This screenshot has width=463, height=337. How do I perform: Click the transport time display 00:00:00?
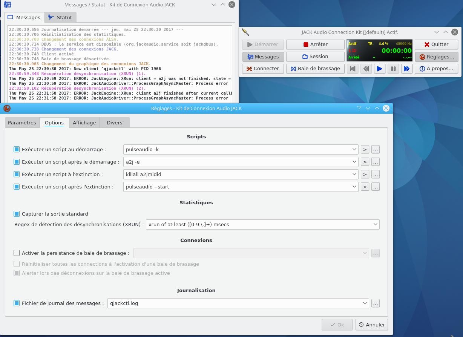click(397, 51)
